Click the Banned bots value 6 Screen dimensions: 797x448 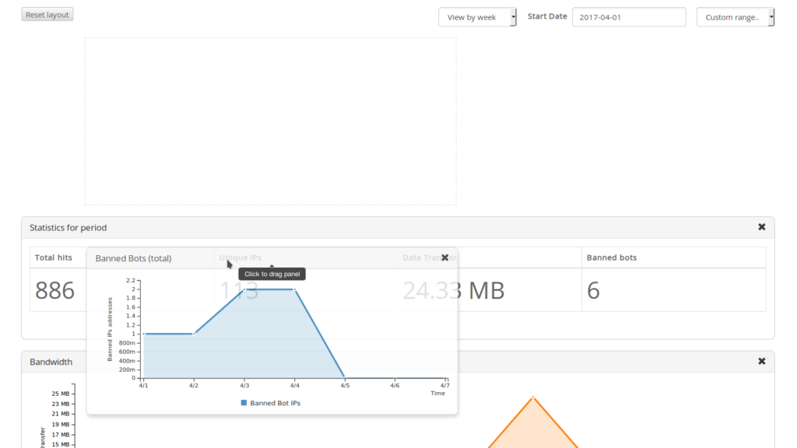tap(593, 291)
